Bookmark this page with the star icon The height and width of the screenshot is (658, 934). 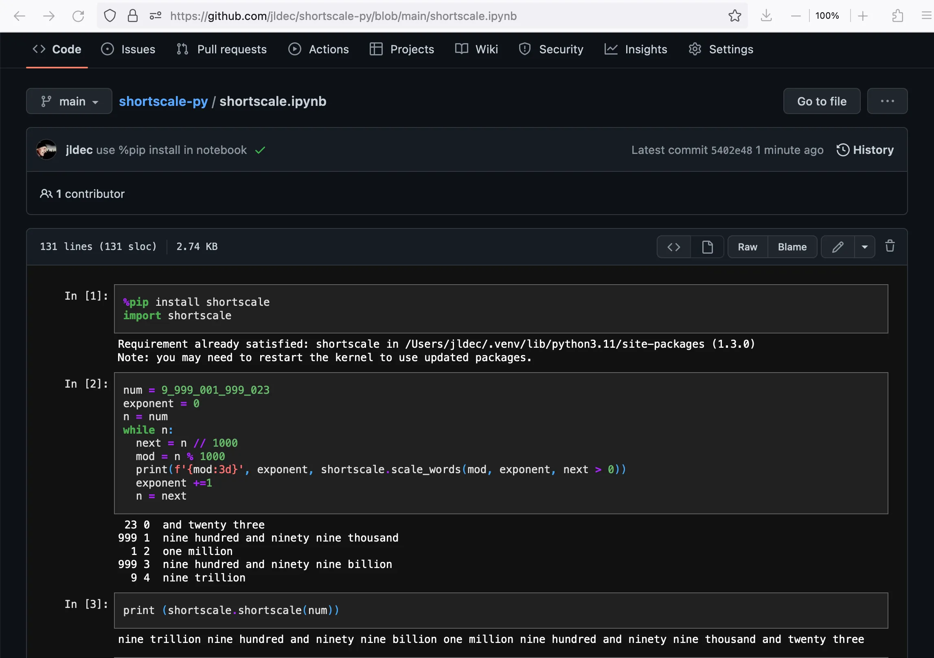734,16
